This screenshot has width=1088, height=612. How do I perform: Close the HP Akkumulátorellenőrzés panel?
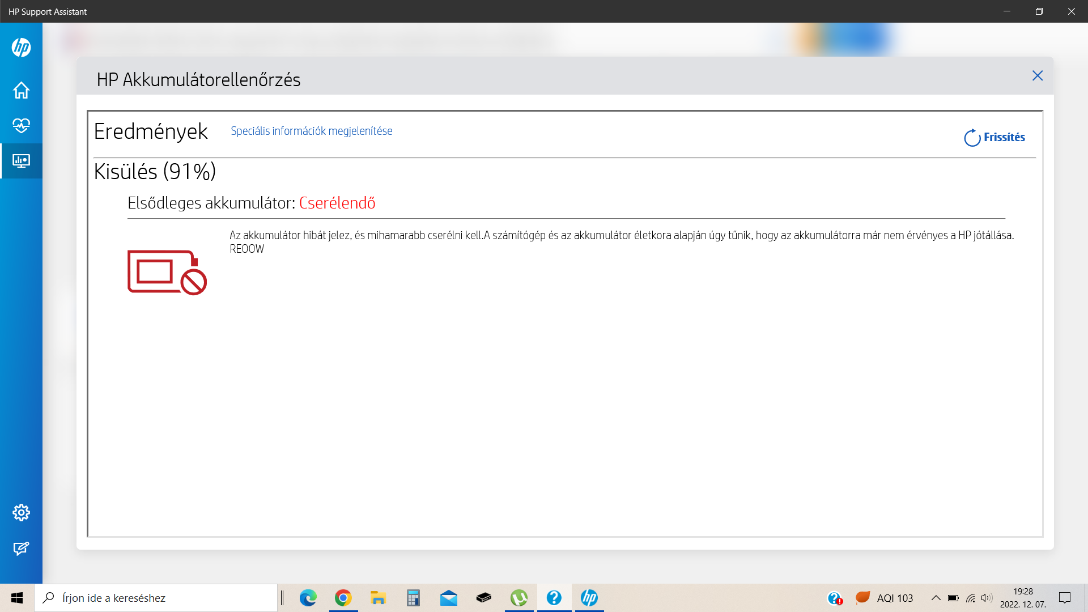tap(1038, 75)
